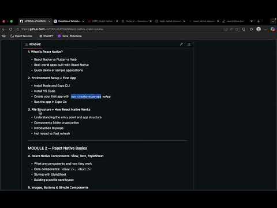Open the README outline icon

(x=189, y=44)
